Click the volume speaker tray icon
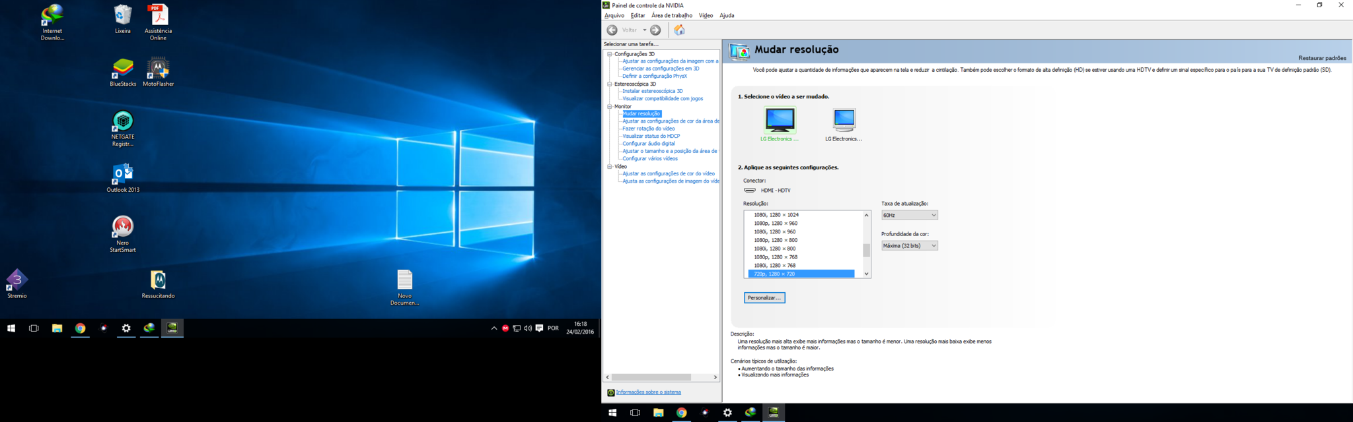Image resolution: width=1353 pixels, height=422 pixels. (x=528, y=328)
